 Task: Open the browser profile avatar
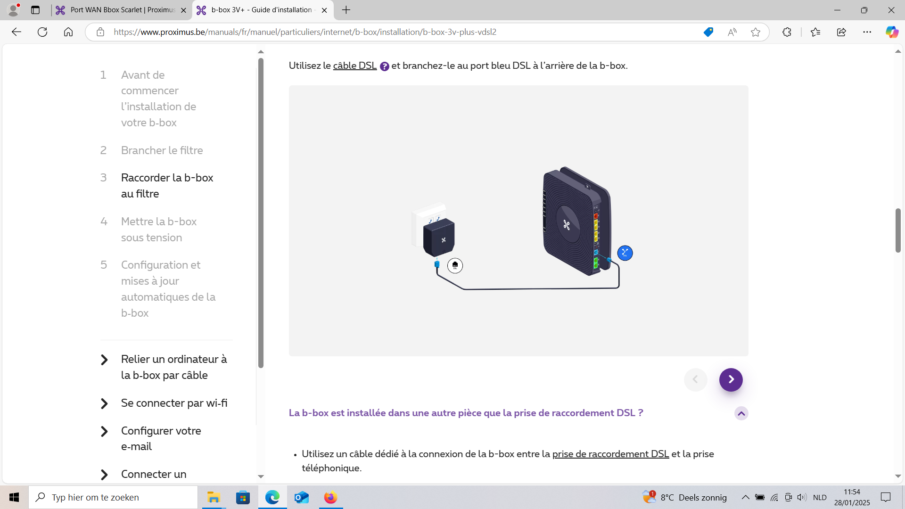click(x=14, y=9)
